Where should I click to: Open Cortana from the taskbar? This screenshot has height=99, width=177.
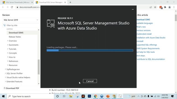coord(58,96)
